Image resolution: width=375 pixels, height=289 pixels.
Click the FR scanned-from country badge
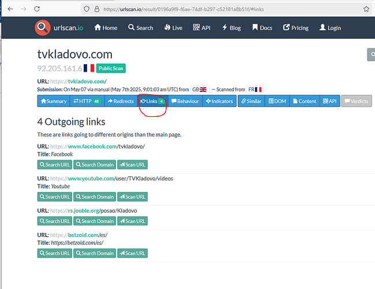[x=254, y=90]
